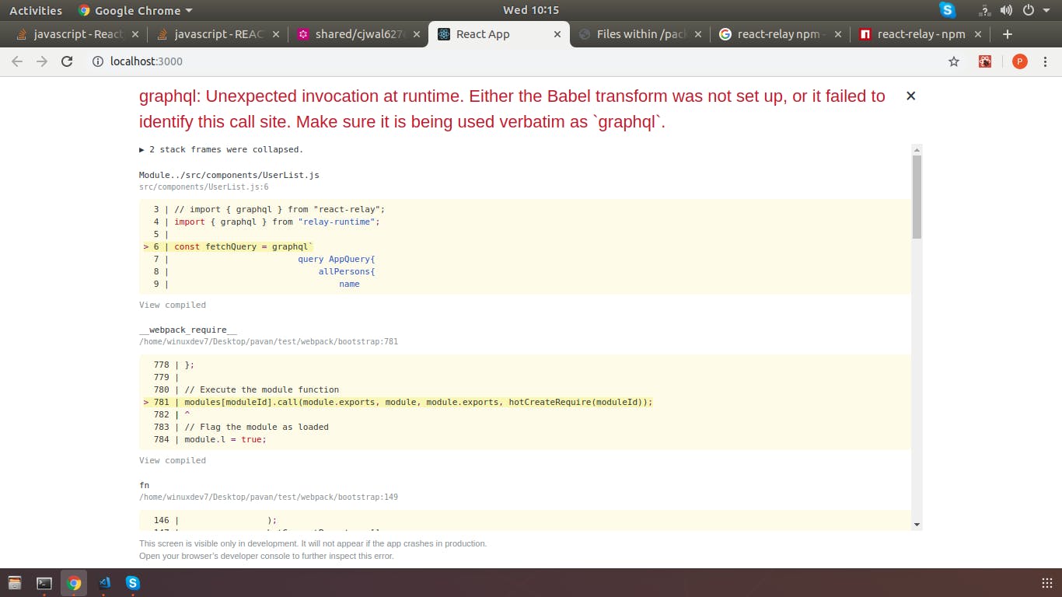Open the red extension icon in toolbar

pos(985,61)
